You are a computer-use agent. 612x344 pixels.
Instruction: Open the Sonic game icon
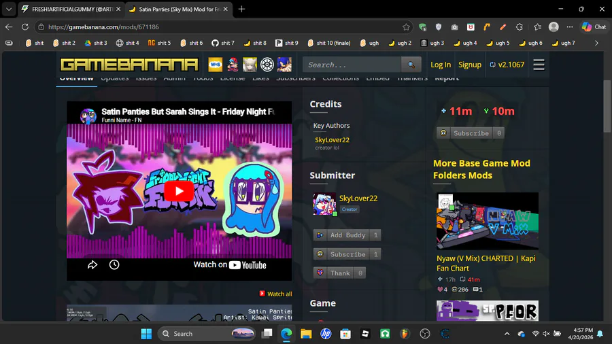pos(284,65)
